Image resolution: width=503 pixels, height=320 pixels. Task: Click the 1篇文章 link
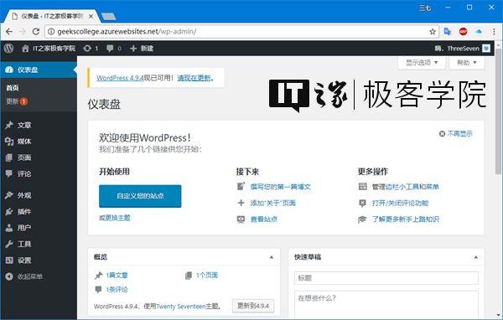117,275
